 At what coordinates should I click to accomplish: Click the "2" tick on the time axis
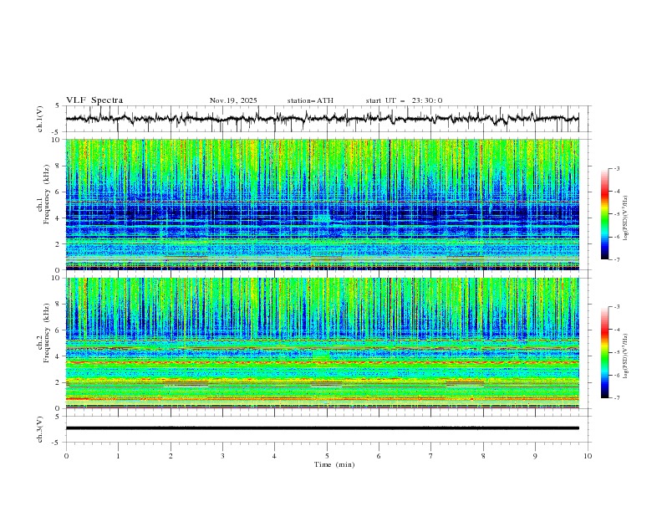click(171, 456)
